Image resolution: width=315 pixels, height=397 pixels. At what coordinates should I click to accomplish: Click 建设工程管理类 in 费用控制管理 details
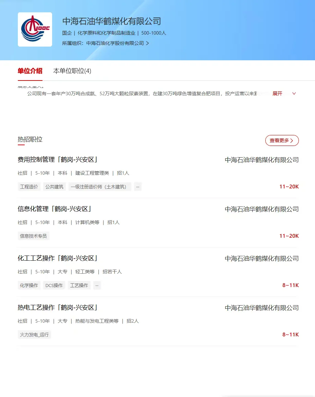click(92, 173)
